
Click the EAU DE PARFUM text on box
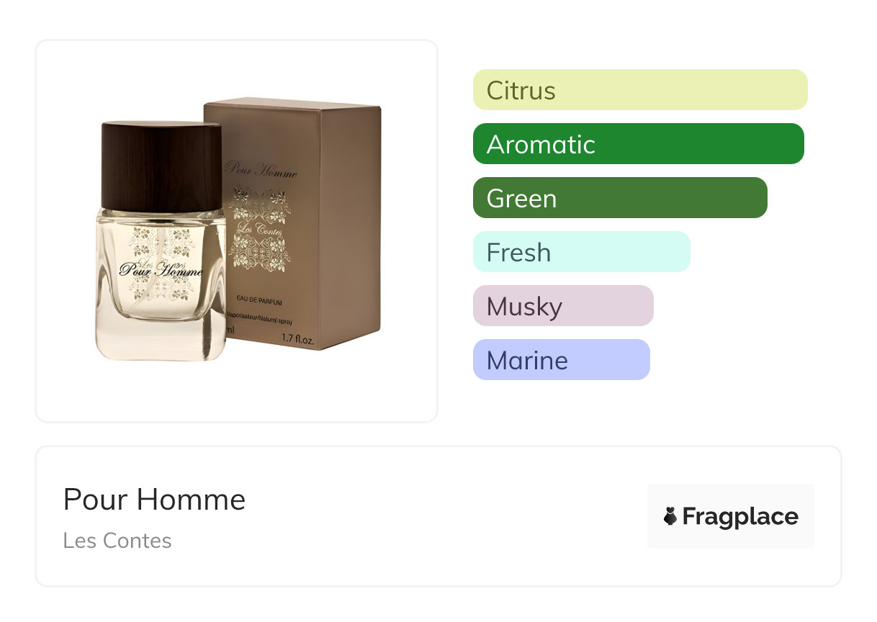click(259, 298)
